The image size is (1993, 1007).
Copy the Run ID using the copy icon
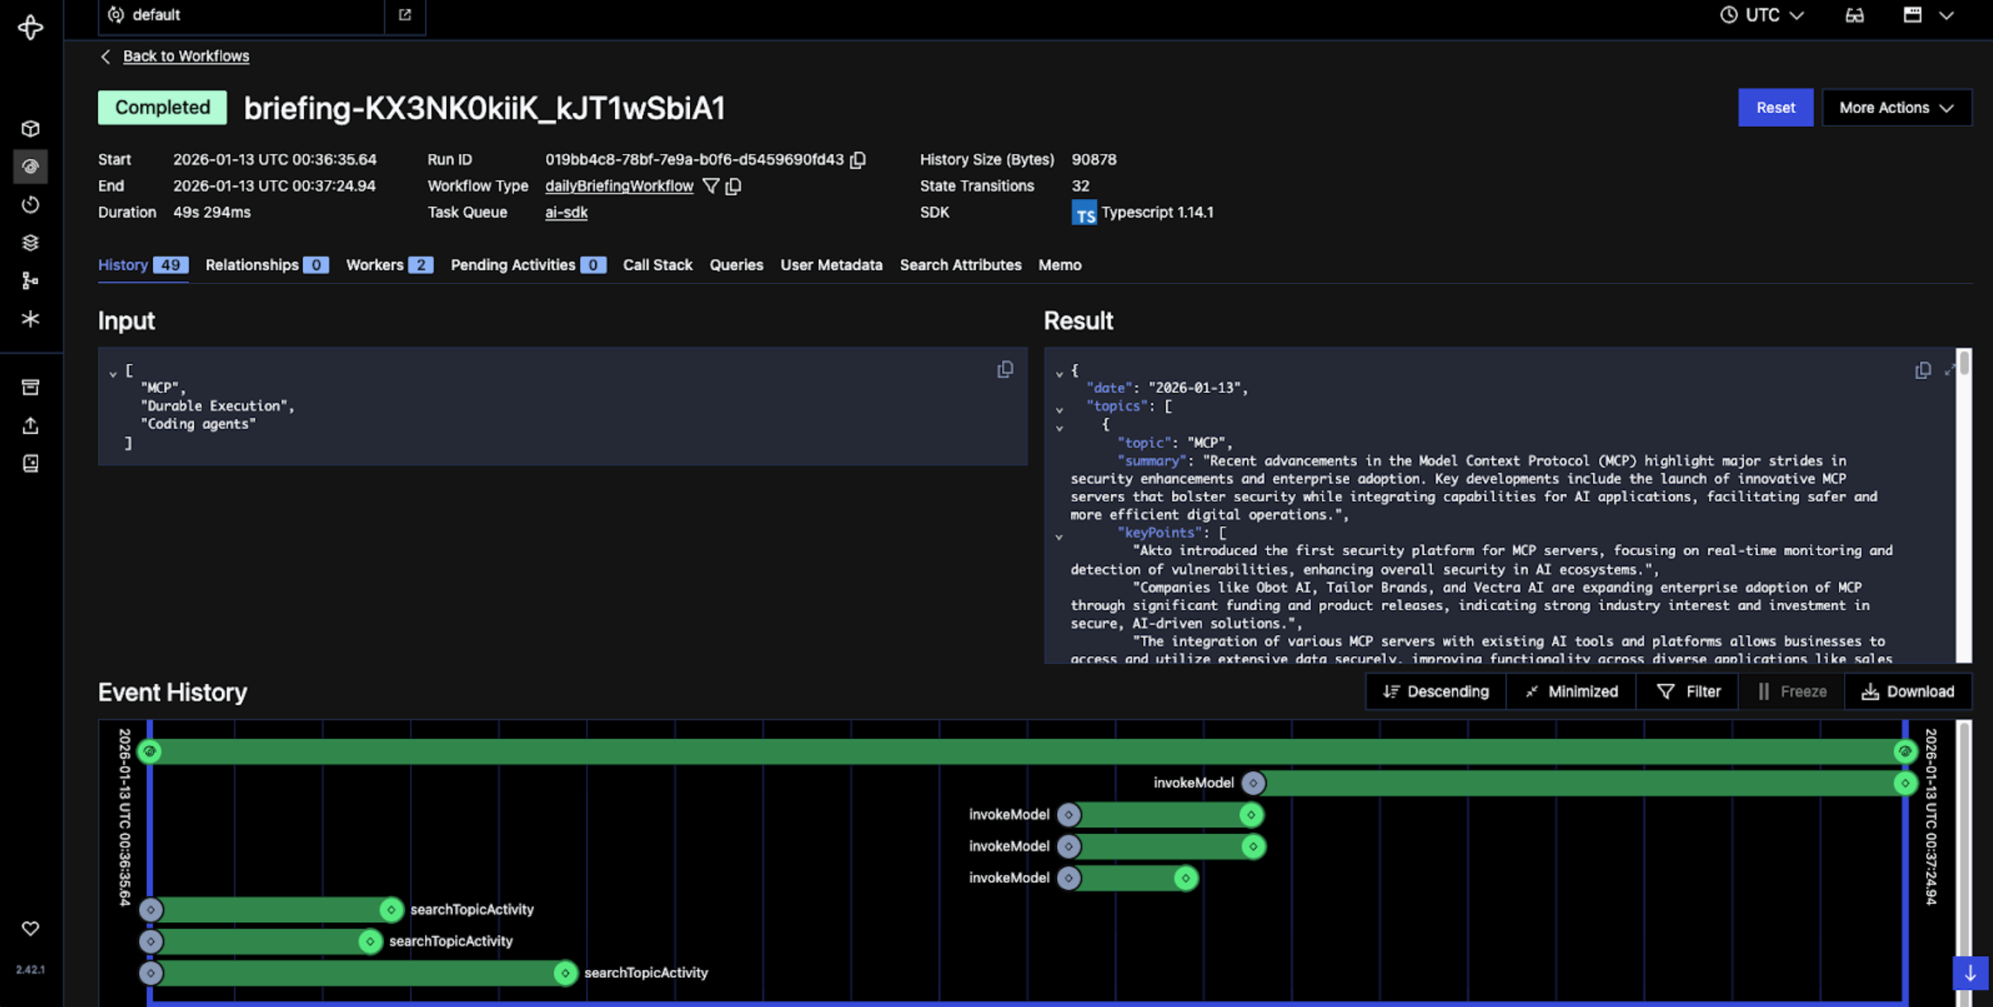tap(859, 160)
